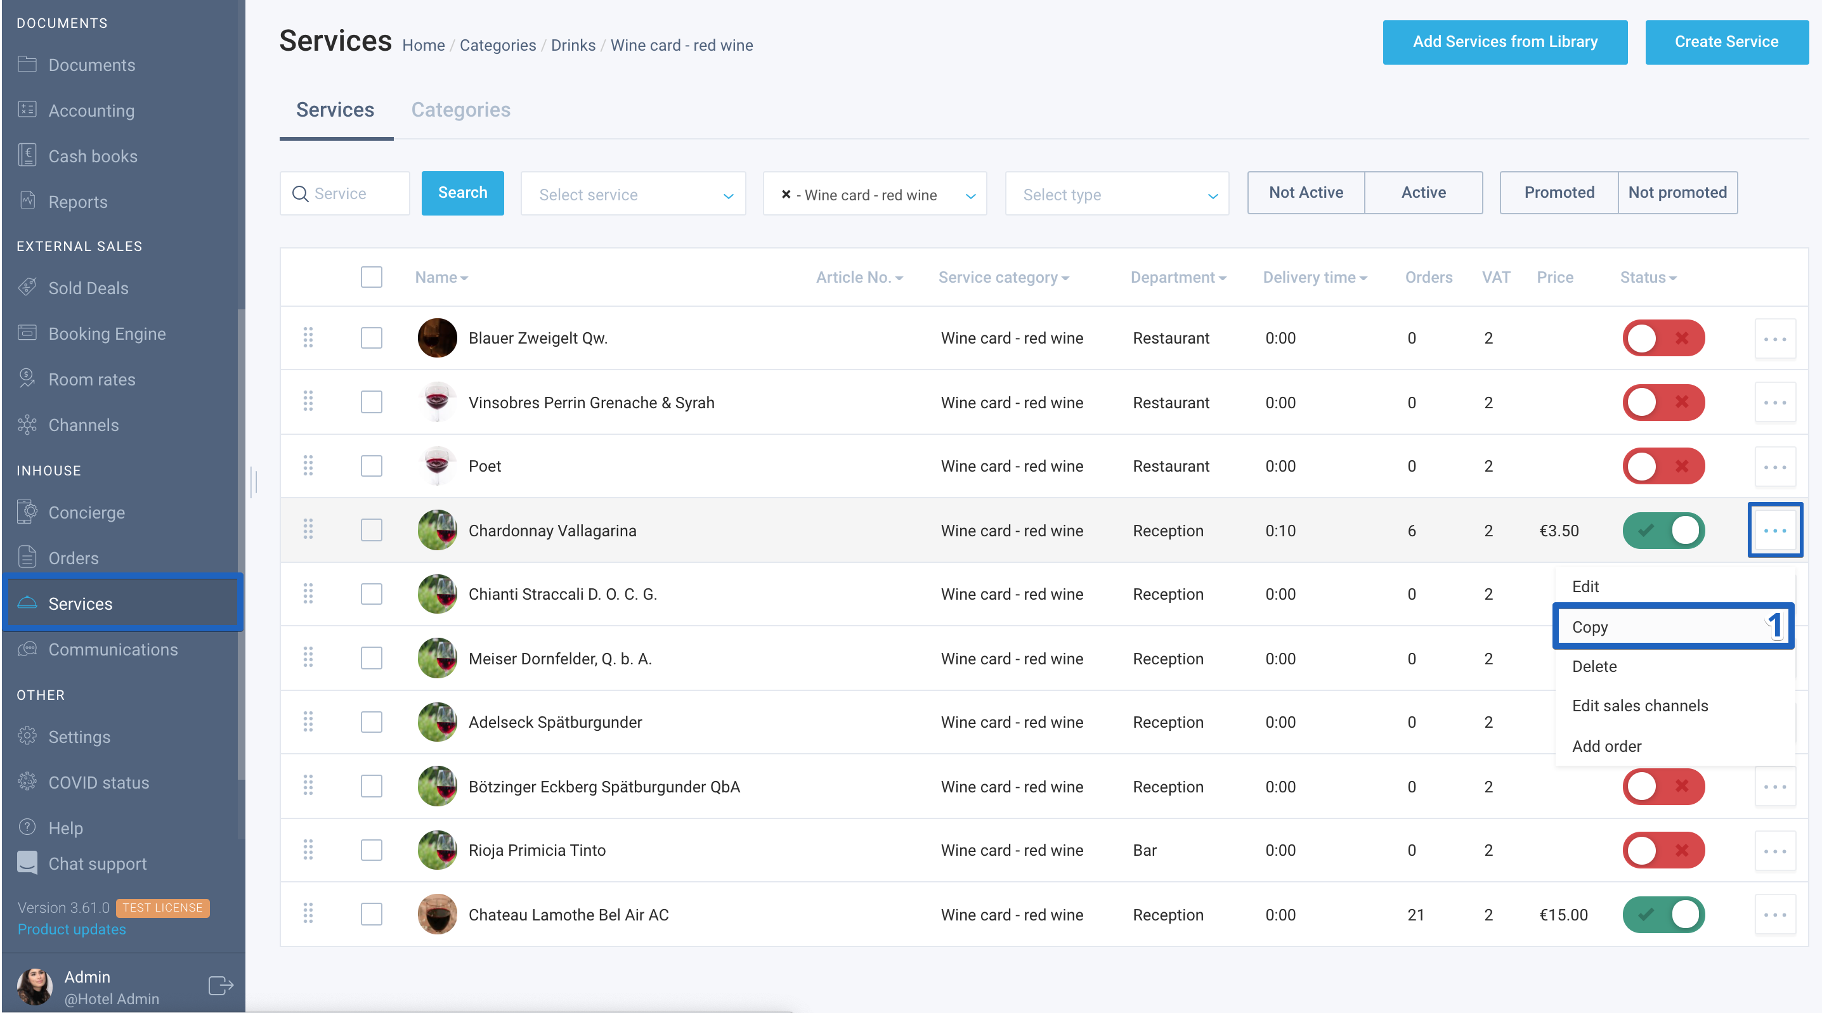Open the Orders page
Image resolution: width=1822 pixels, height=1013 pixels.
[x=73, y=558]
